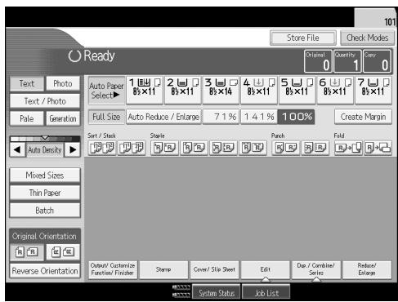
Task: Select the sideways Original Orientation icon
Action: click(x=63, y=252)
